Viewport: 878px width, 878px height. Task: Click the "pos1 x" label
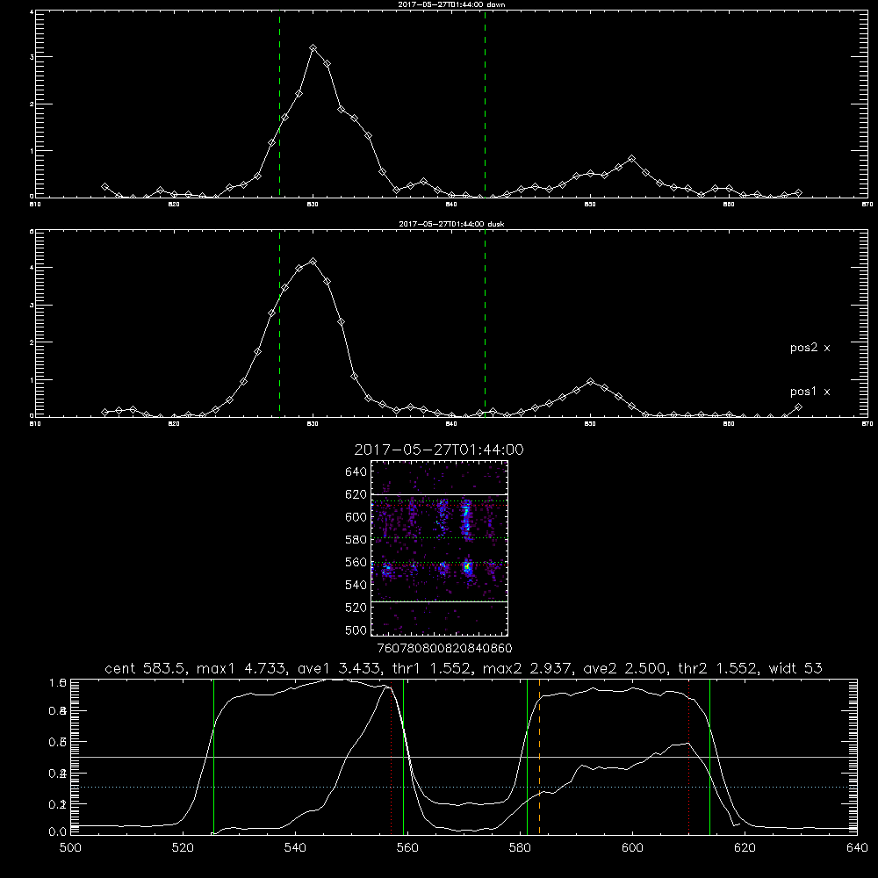point(810,392)
